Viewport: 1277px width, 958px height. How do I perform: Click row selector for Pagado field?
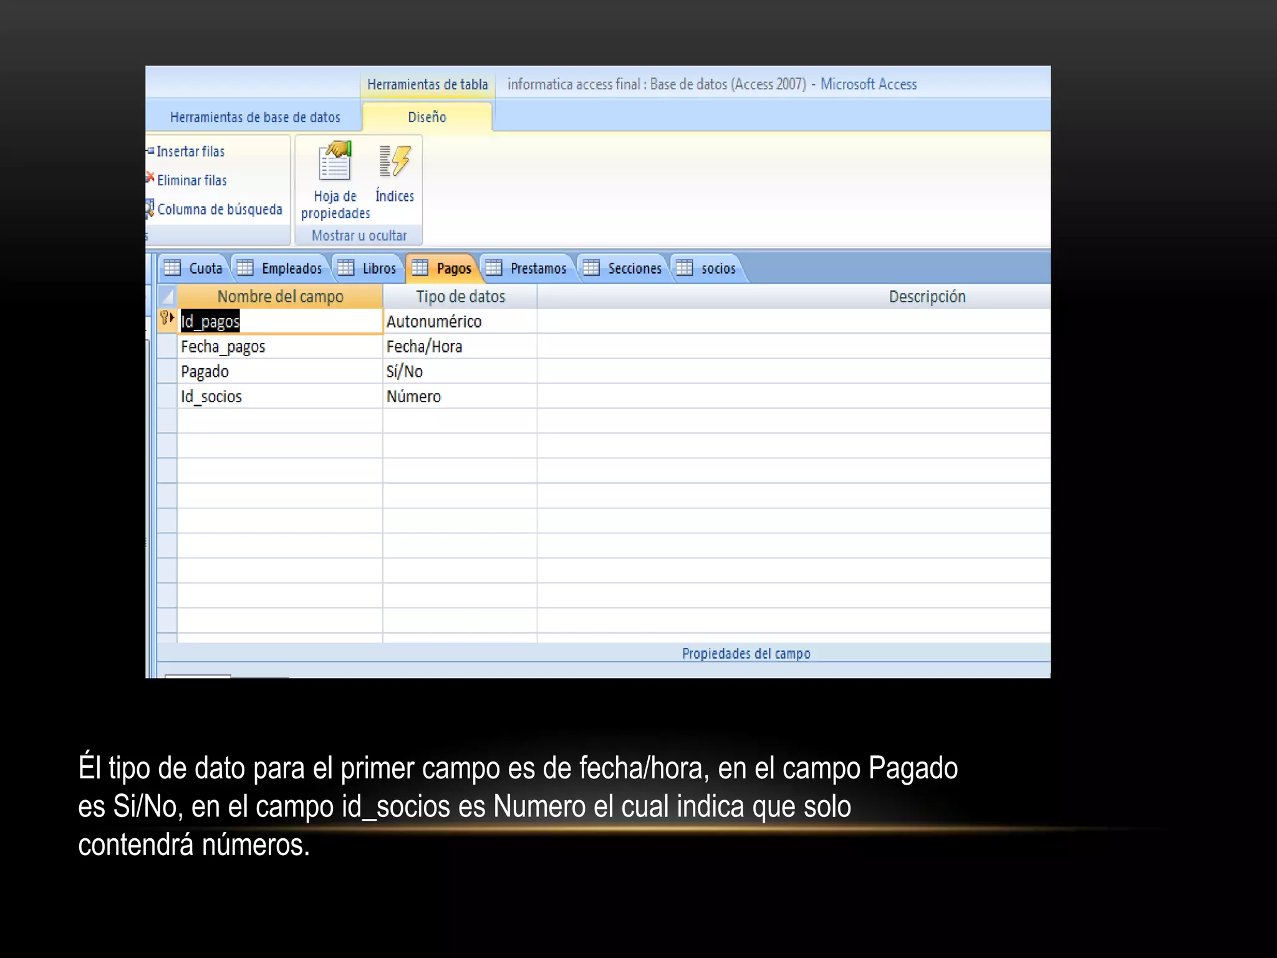166,372
